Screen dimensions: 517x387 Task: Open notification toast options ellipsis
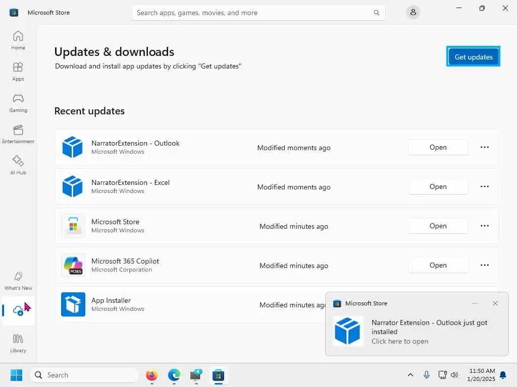click(x=475, y=303)
